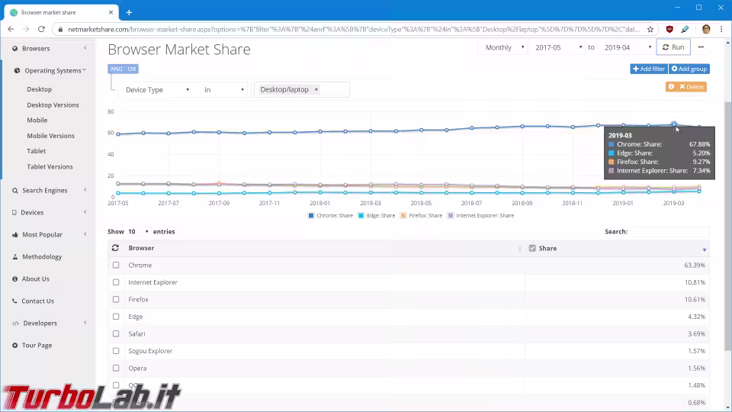Click the lock icon in address bar

[59, 30]
